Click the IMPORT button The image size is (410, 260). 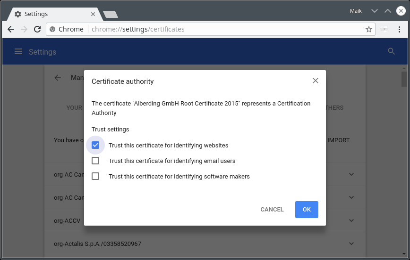[338, 140]
